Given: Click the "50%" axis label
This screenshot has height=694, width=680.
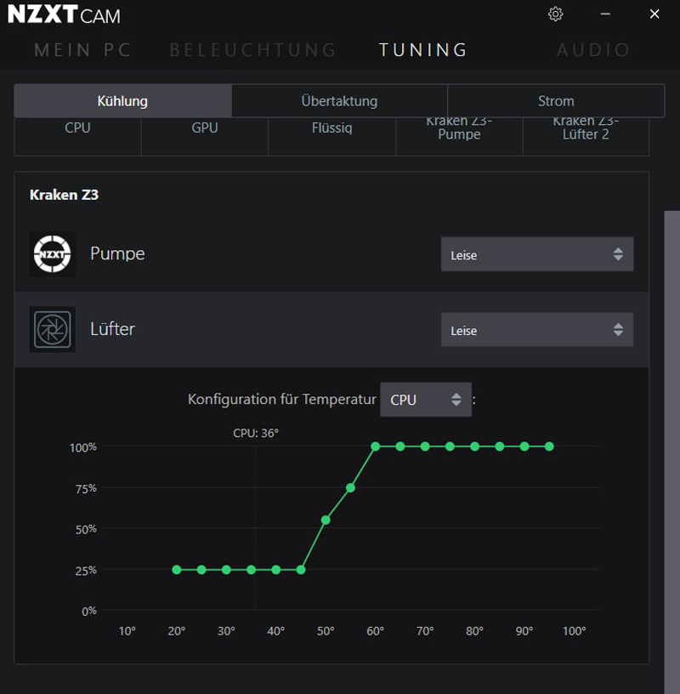Looking at the screenshot, I should click(86, 529).
